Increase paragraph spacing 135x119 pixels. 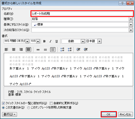click(62, 49)
